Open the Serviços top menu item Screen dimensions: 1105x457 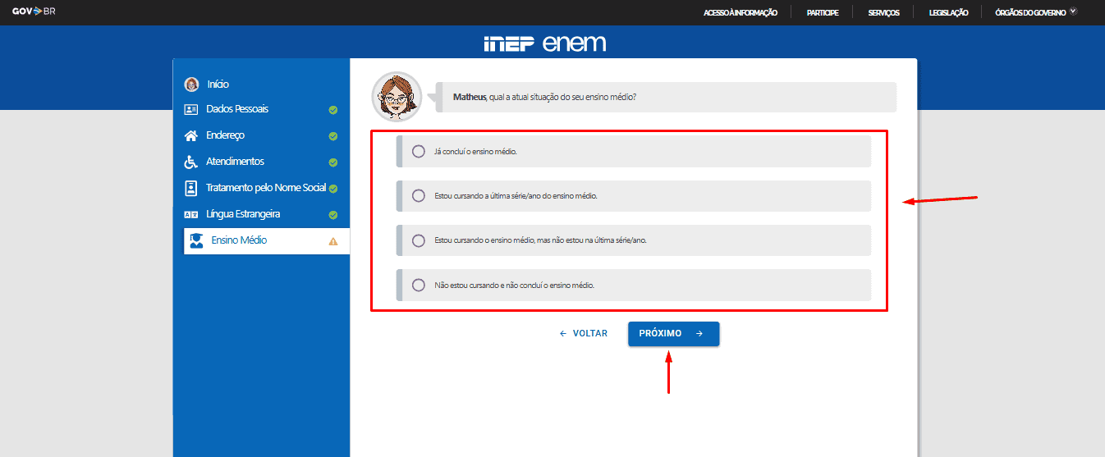point(883,12)
